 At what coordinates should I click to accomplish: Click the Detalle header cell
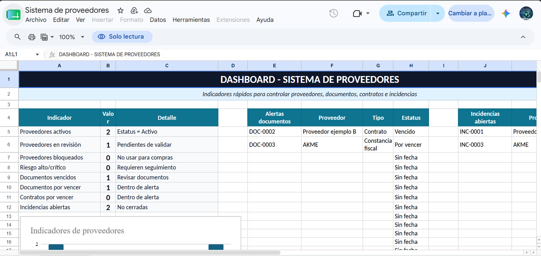click(167, 118)
